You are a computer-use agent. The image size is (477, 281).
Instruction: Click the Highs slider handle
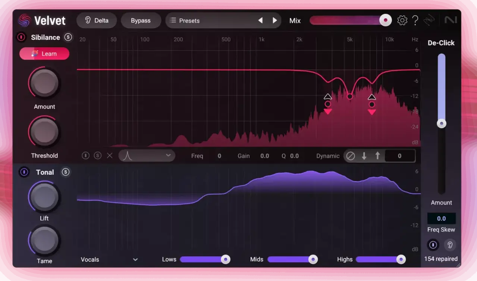[x=401, y=259]
